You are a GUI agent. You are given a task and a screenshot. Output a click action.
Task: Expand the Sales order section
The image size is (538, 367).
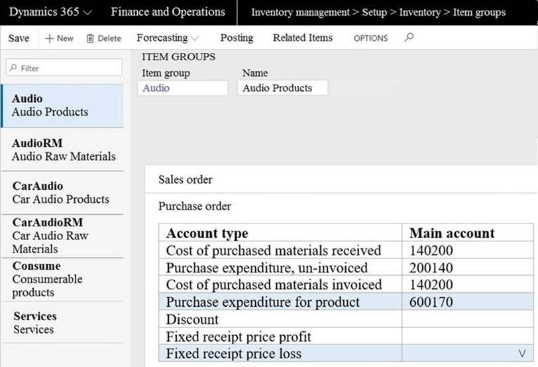[186, 179]
